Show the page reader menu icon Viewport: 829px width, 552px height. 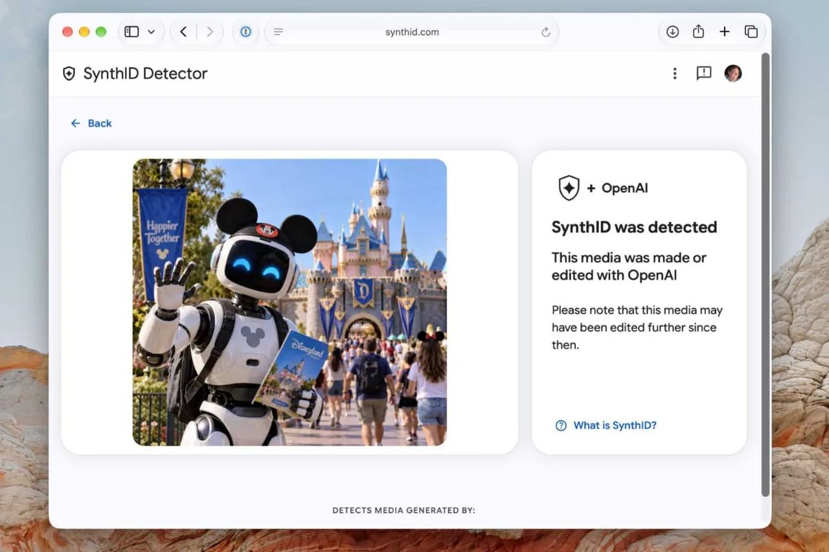[x=278, y=32]
